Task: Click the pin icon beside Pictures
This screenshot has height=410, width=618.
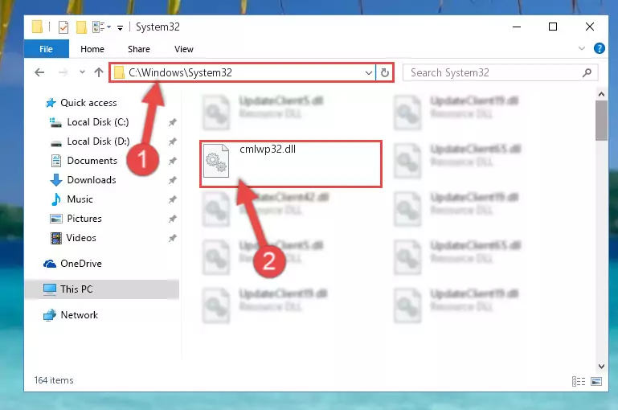Action: [172, 219]
